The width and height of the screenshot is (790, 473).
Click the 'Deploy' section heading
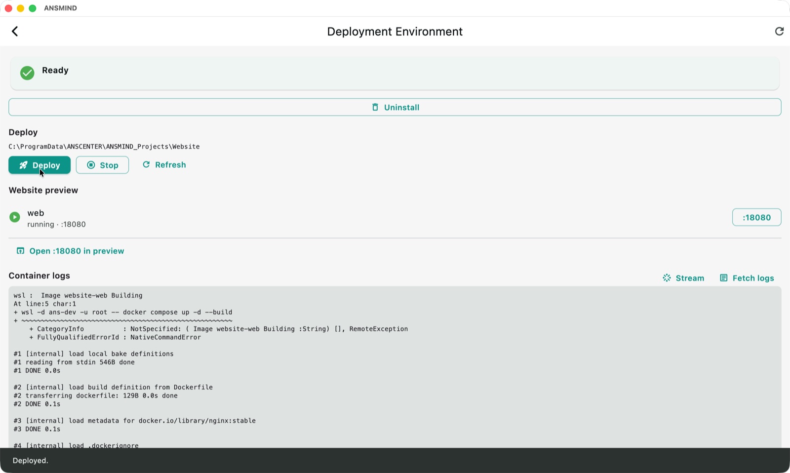coord(23,132)
